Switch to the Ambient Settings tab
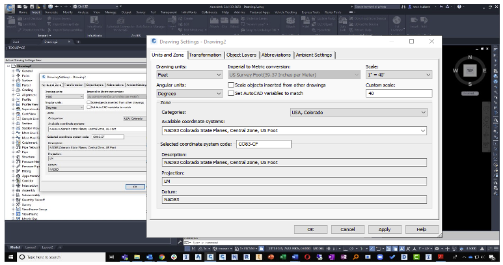This screenshot has width=503, height=265. click(314, 55)
